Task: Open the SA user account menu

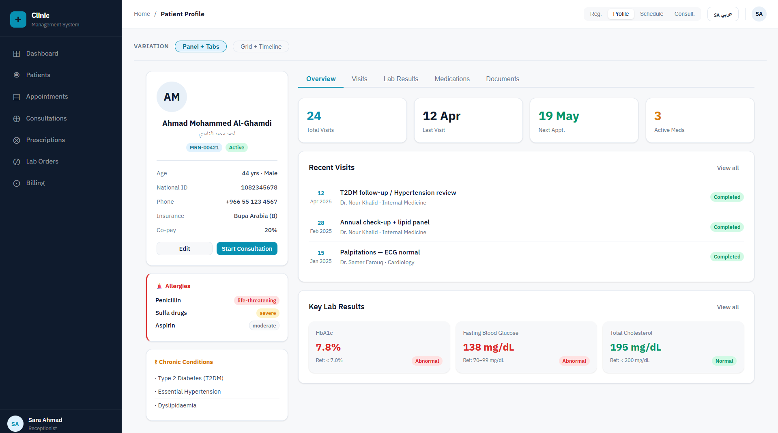Action: coord(759,14)
